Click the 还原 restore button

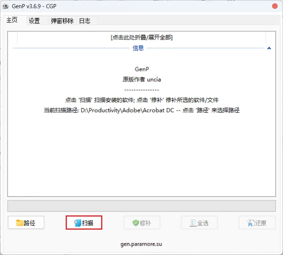pos(257,223)
